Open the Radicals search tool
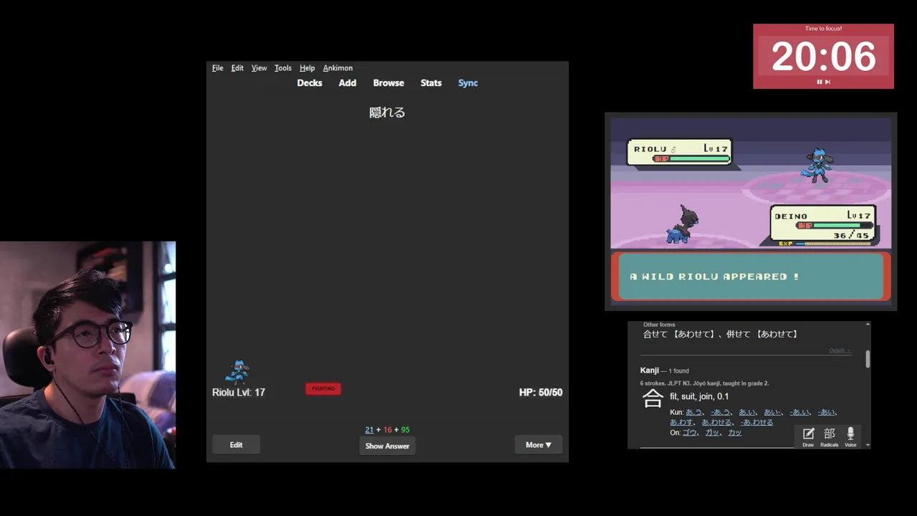Image resolution: width=917 pixels, height=516 pixels. pos(829,437)
